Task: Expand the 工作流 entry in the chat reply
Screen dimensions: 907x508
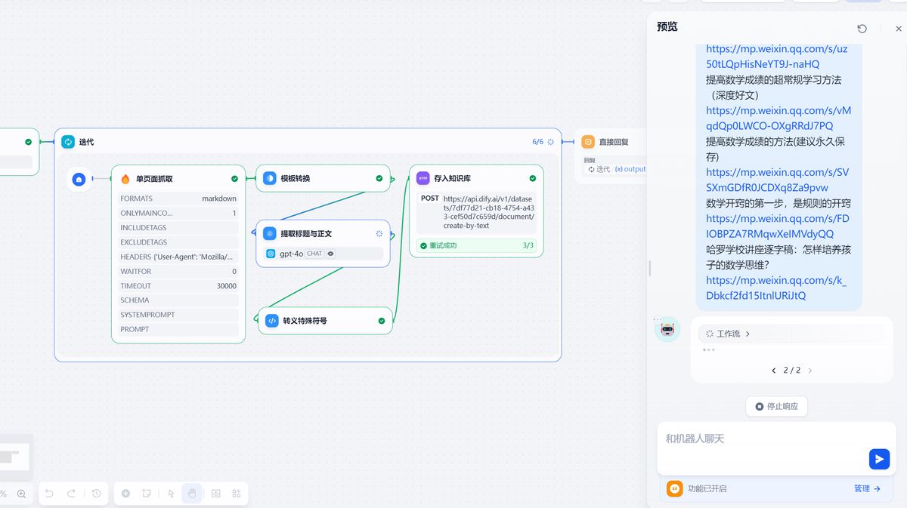Action: pos(726,333)
